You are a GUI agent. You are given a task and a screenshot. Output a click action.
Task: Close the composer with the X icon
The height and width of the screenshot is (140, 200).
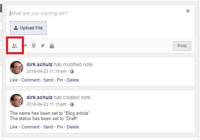[188, 11]
